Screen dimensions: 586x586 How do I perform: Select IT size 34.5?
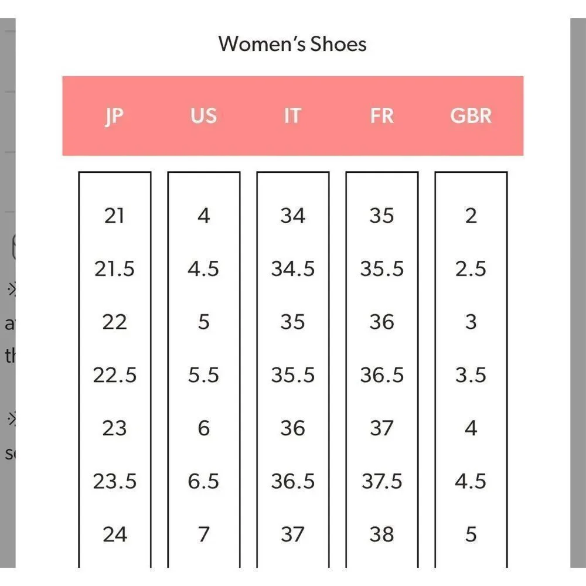tap(293, 269)
